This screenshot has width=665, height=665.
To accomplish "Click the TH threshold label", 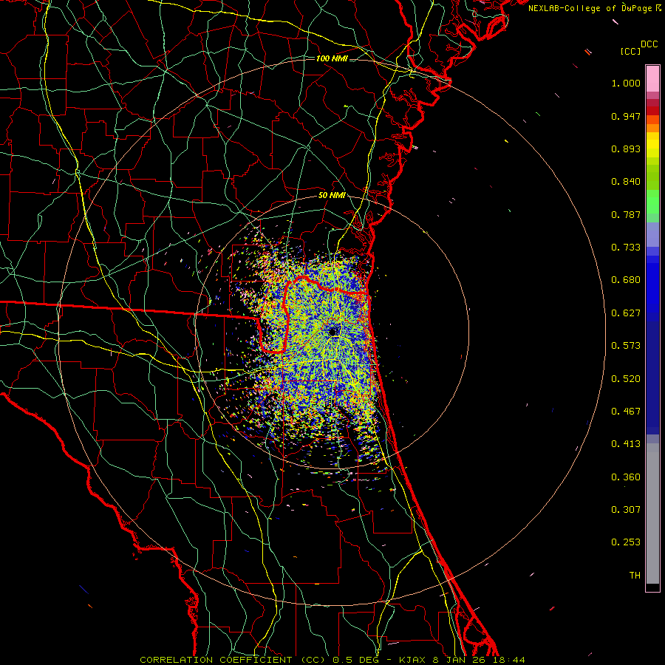I will point(635,576).
